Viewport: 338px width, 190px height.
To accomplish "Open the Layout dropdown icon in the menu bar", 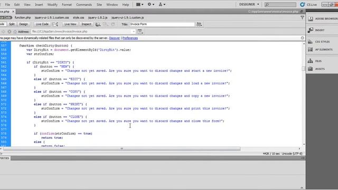I will pos(139,4).
